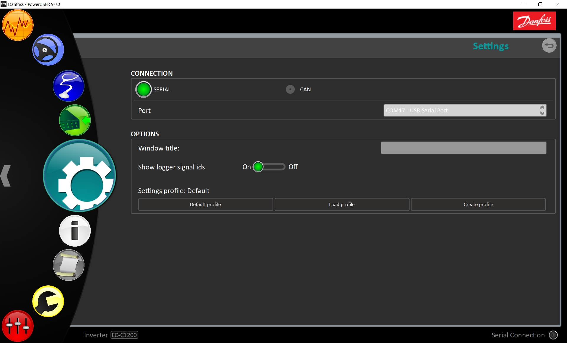Select the SERIAL connection radio button
The image size is (567, 343).
point(144,90)
